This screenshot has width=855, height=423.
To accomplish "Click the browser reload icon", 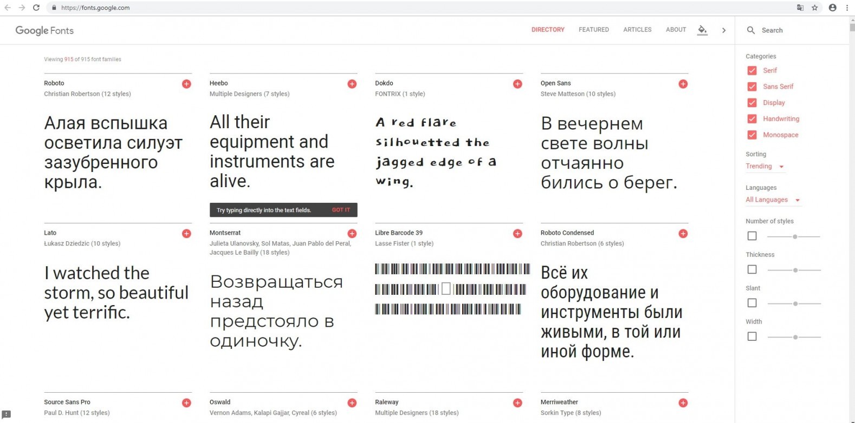I will point(36,8).
